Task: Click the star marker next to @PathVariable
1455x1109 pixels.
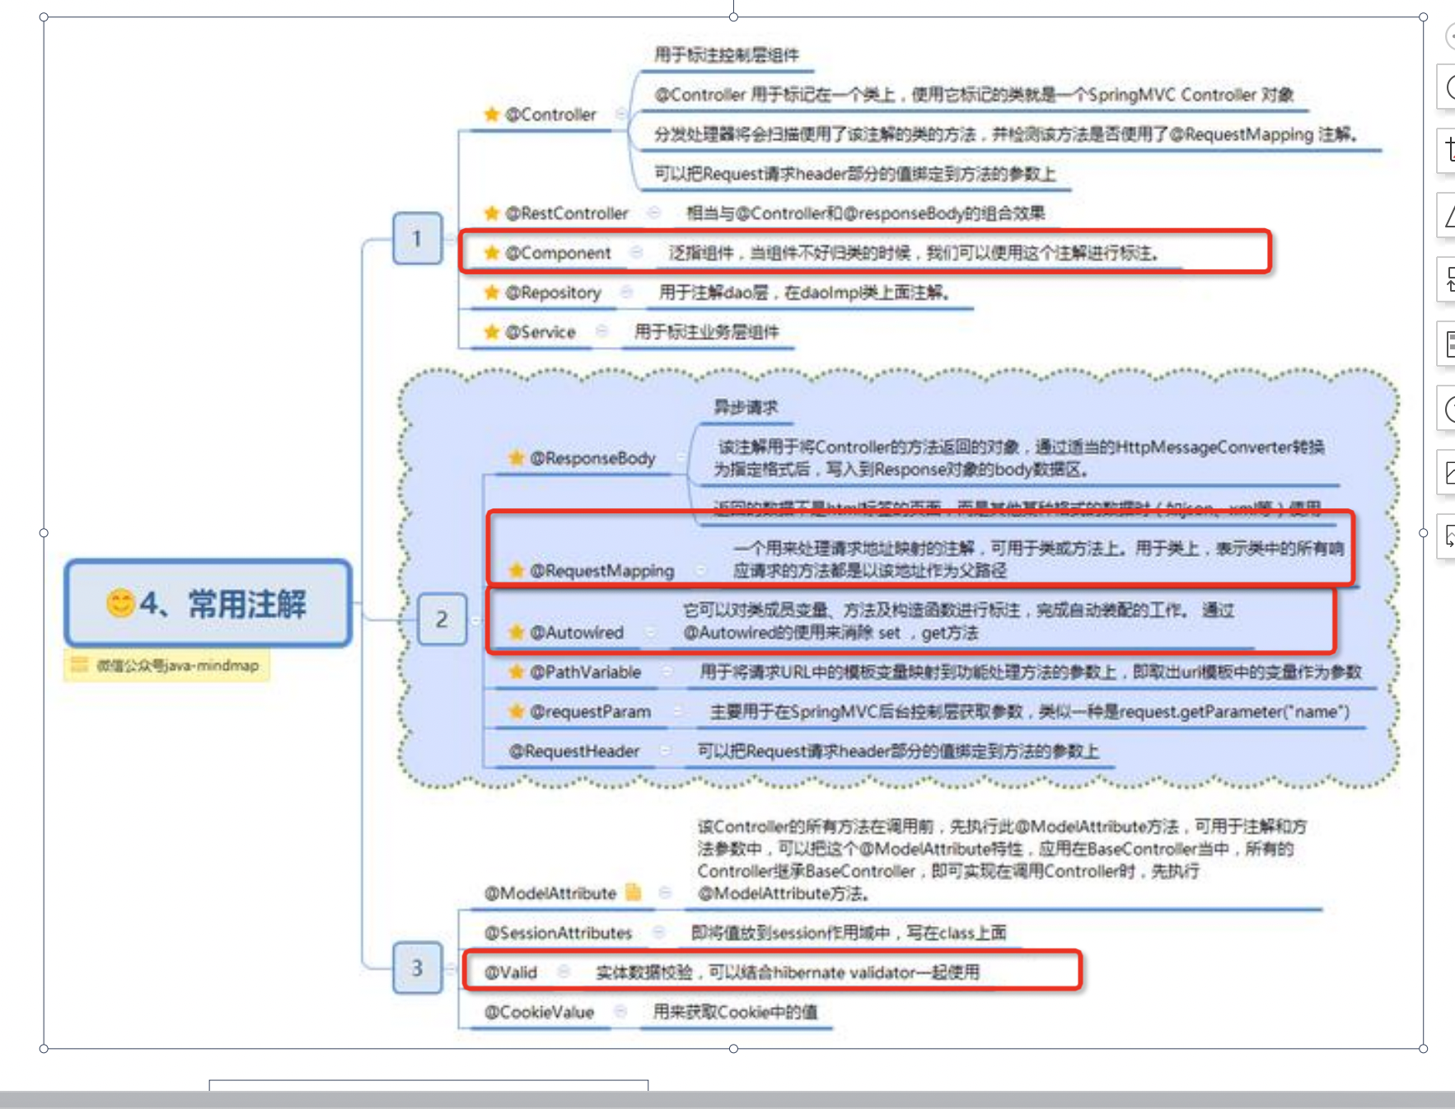Action: tap(517, 671)
